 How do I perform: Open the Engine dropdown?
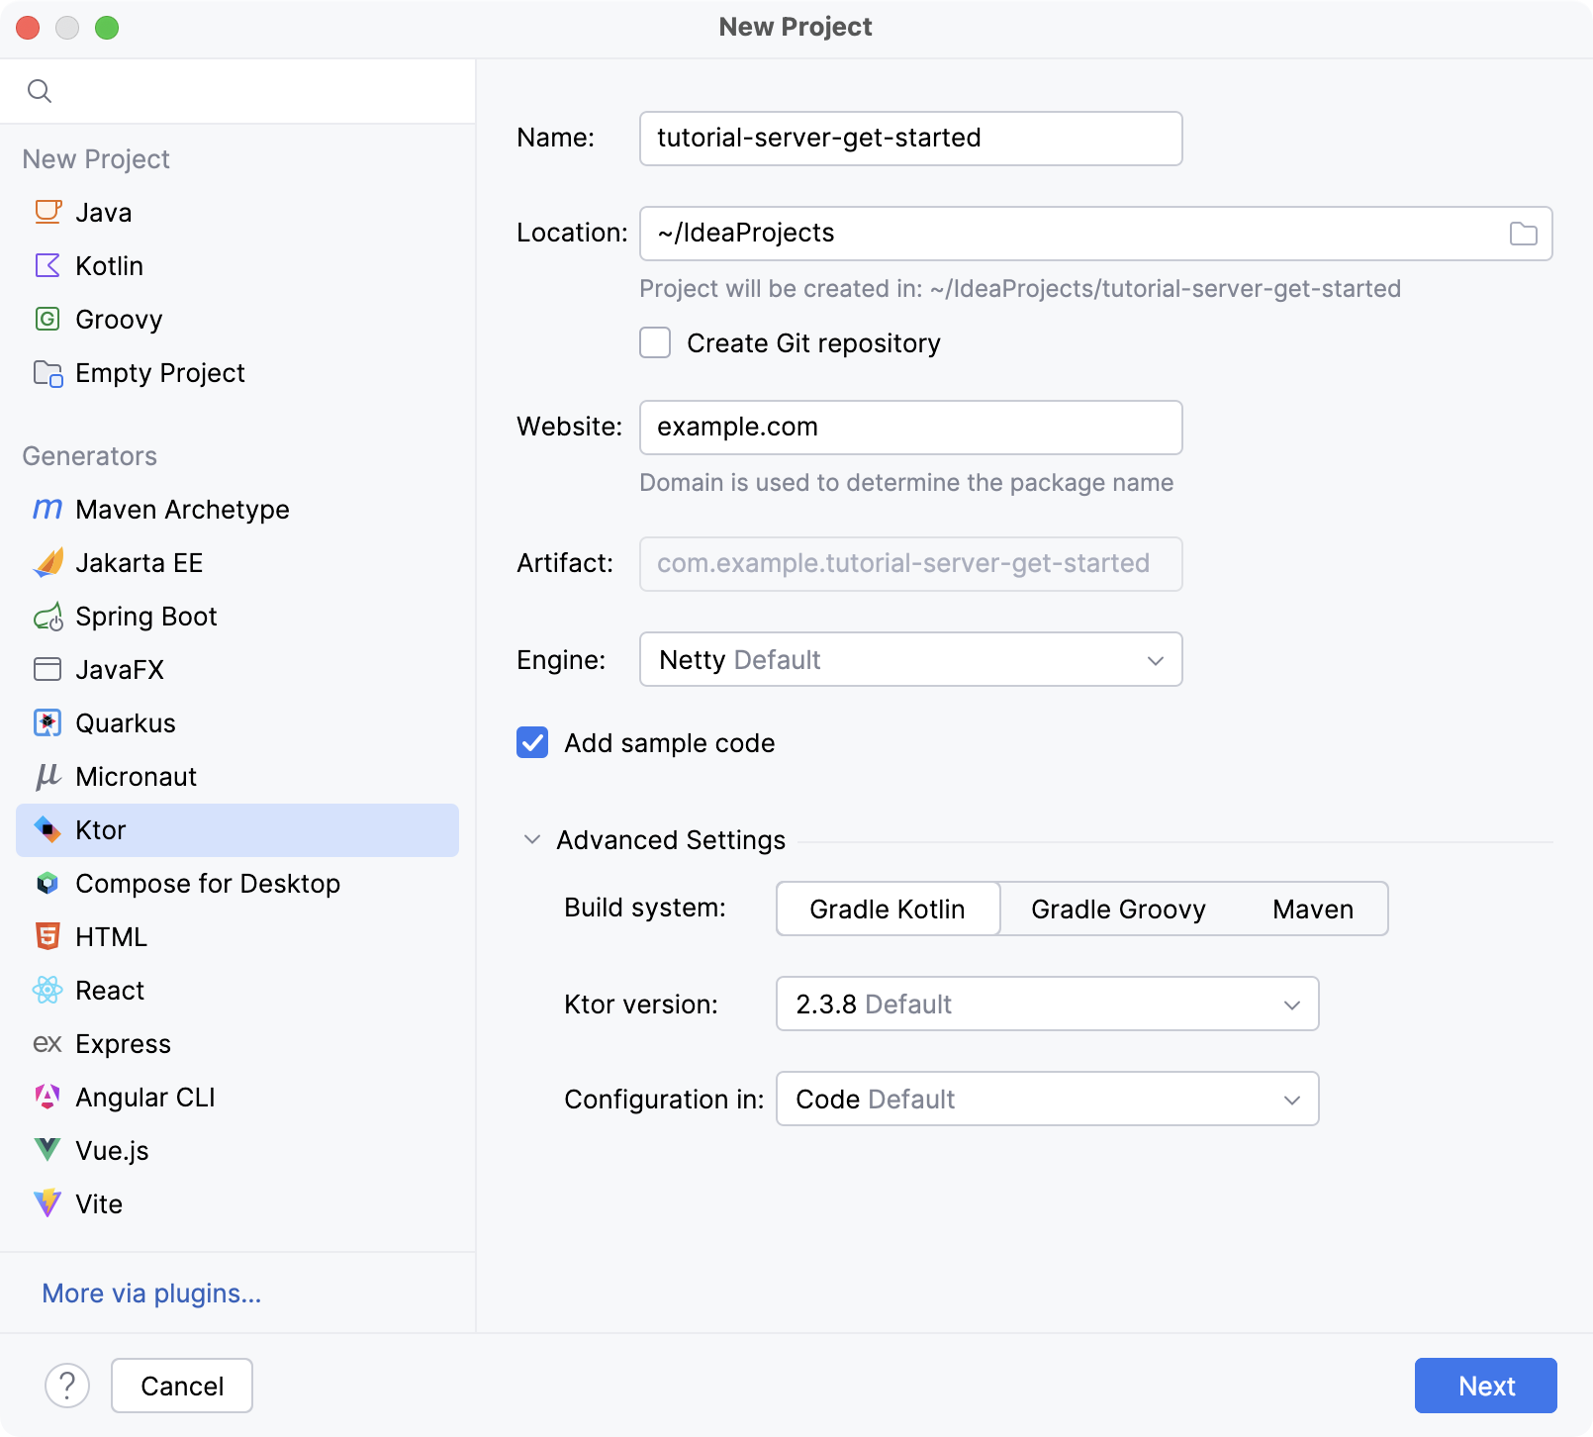click(x=909, y=659)
